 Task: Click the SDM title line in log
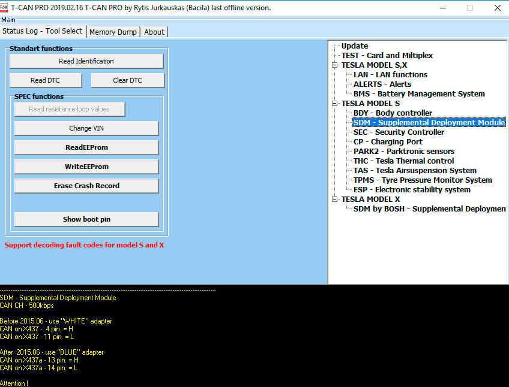click(x=58, y=298)
